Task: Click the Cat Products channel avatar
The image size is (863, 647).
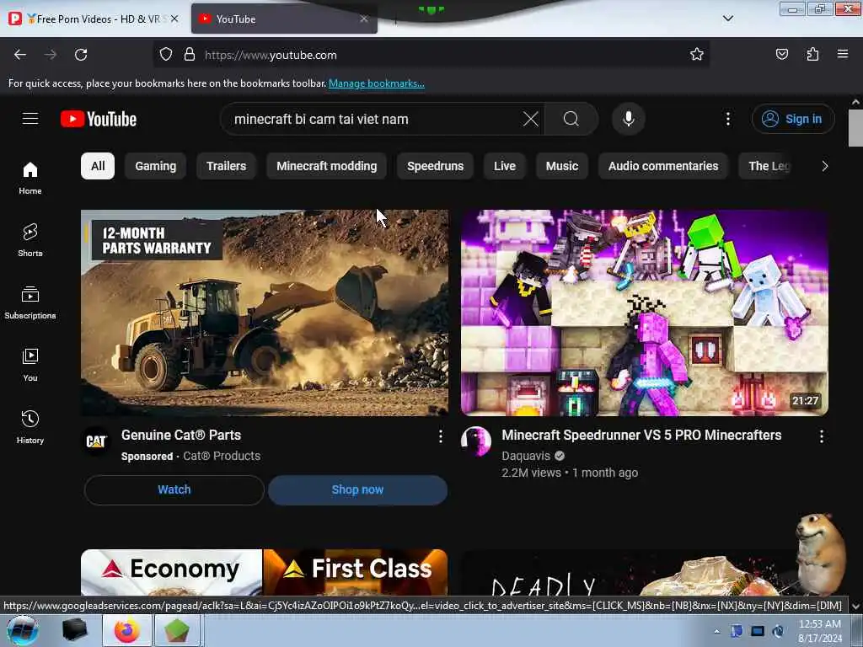Action: point(96,441)
